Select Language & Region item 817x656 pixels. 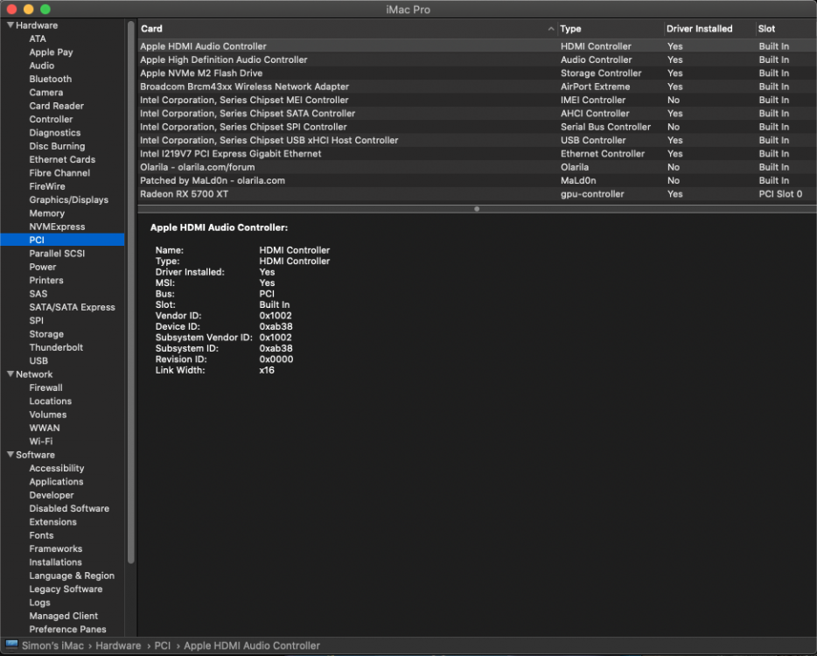(x=72, y=576)
